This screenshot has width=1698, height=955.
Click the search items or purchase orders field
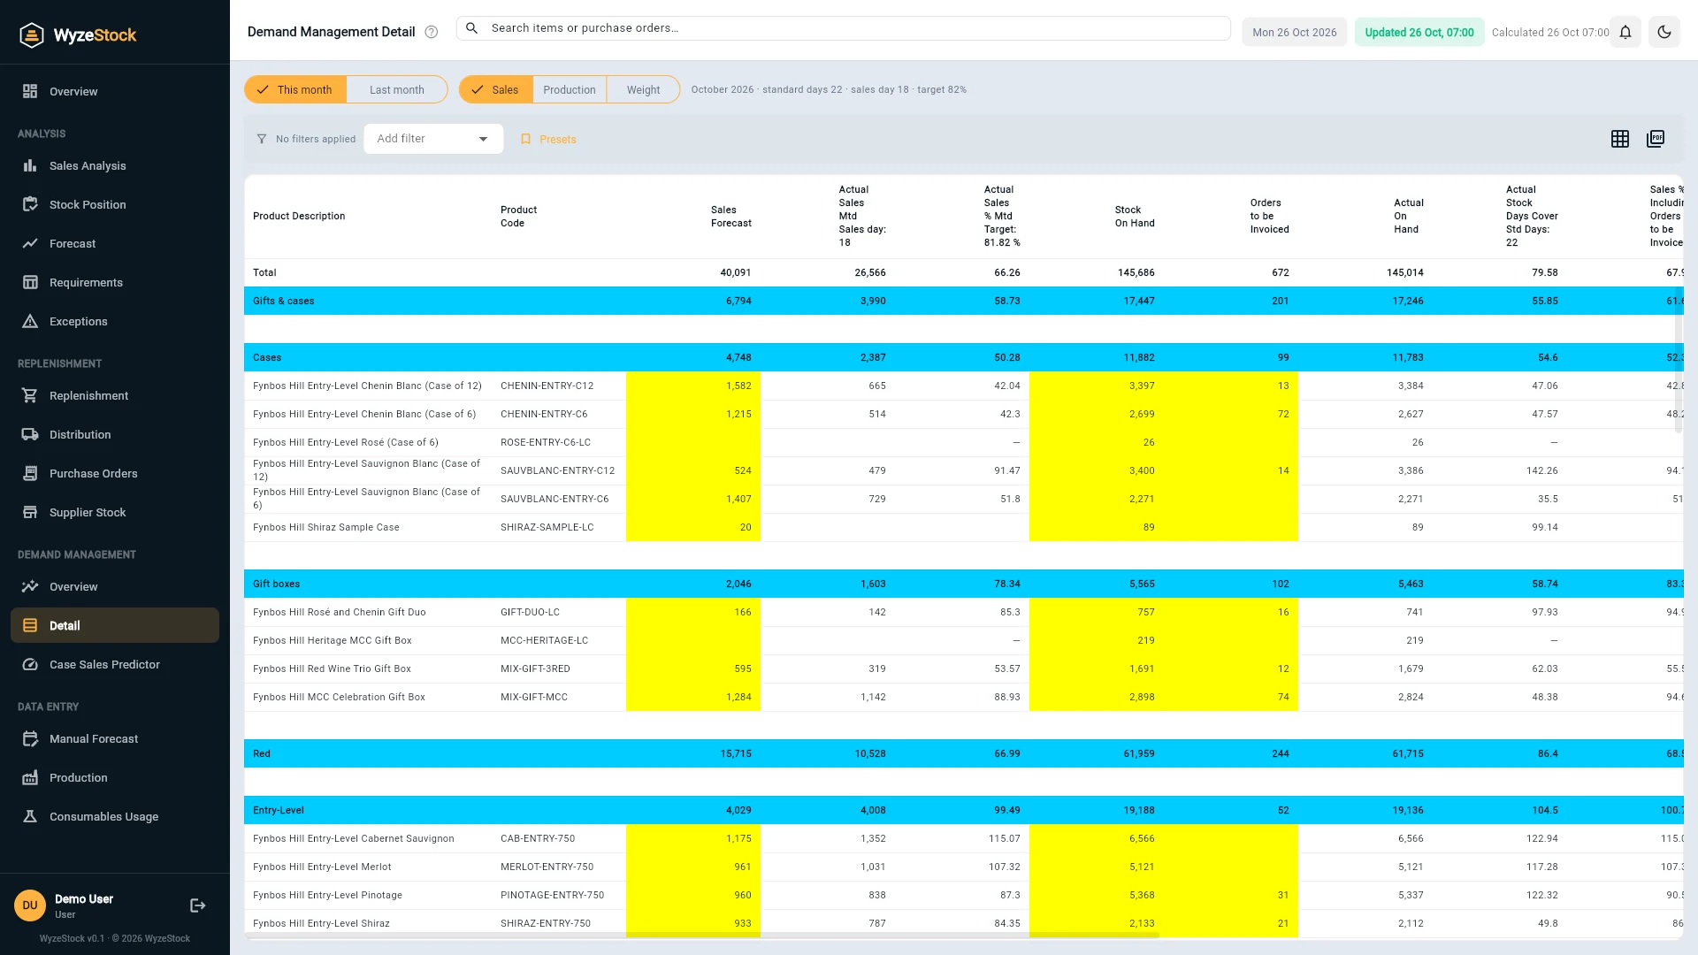click(x=844, y=28)
